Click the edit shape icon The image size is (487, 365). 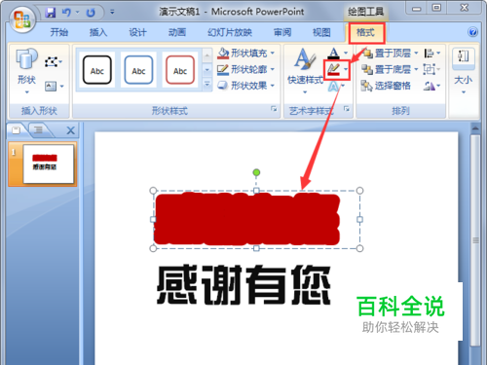coord(53,62)
